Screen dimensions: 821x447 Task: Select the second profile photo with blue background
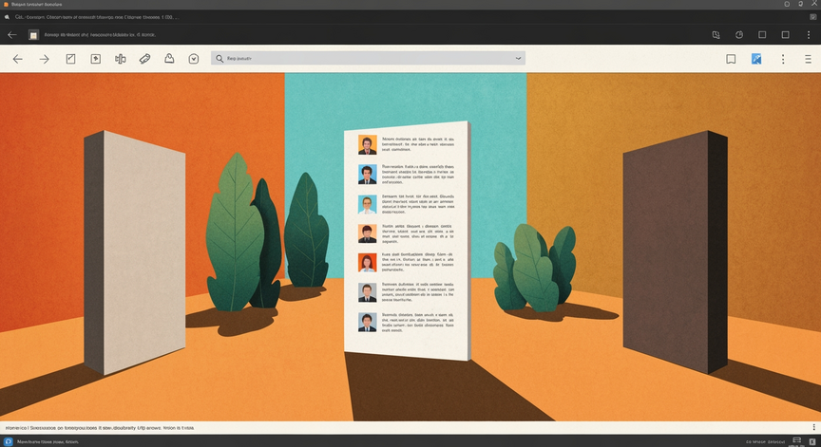tap(367, 175)
